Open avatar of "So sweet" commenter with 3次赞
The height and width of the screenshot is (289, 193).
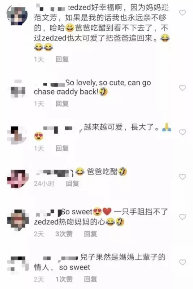tap(18, 220)
